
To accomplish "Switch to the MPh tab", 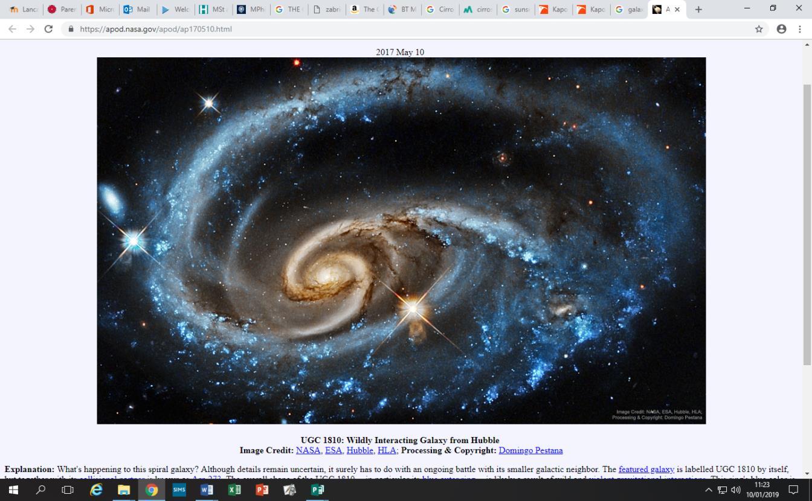I will (250, 9).
